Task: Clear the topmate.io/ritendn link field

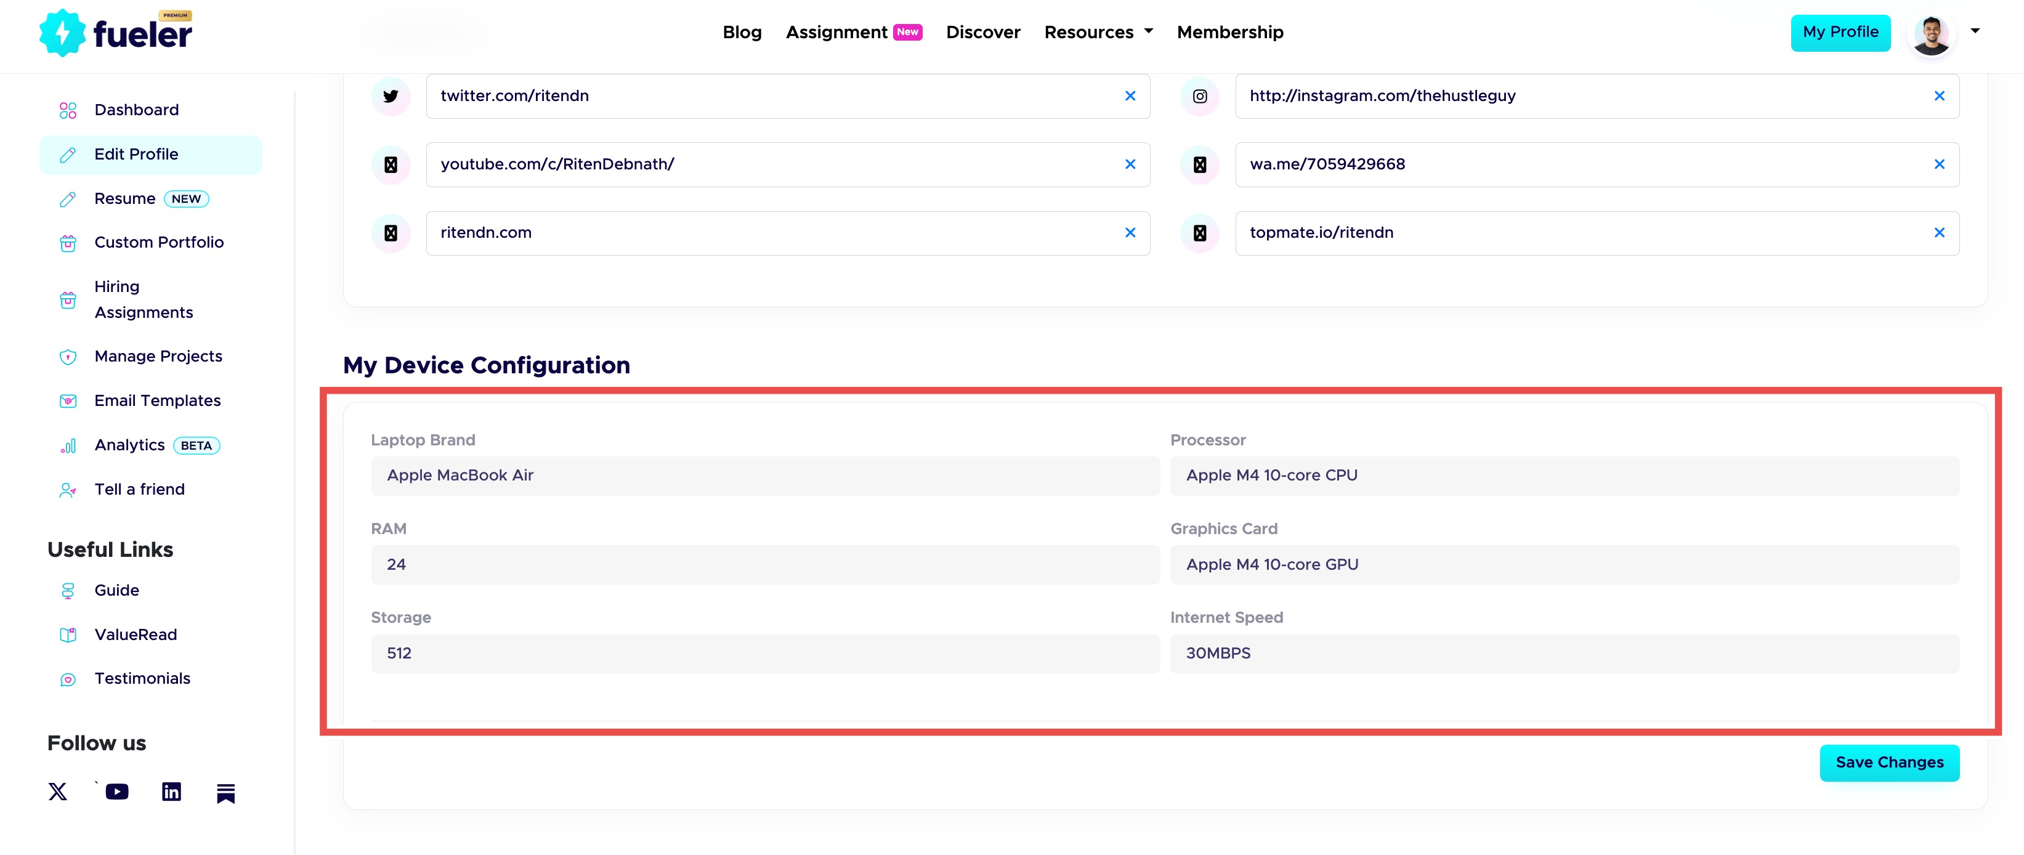Action: 1939,233
